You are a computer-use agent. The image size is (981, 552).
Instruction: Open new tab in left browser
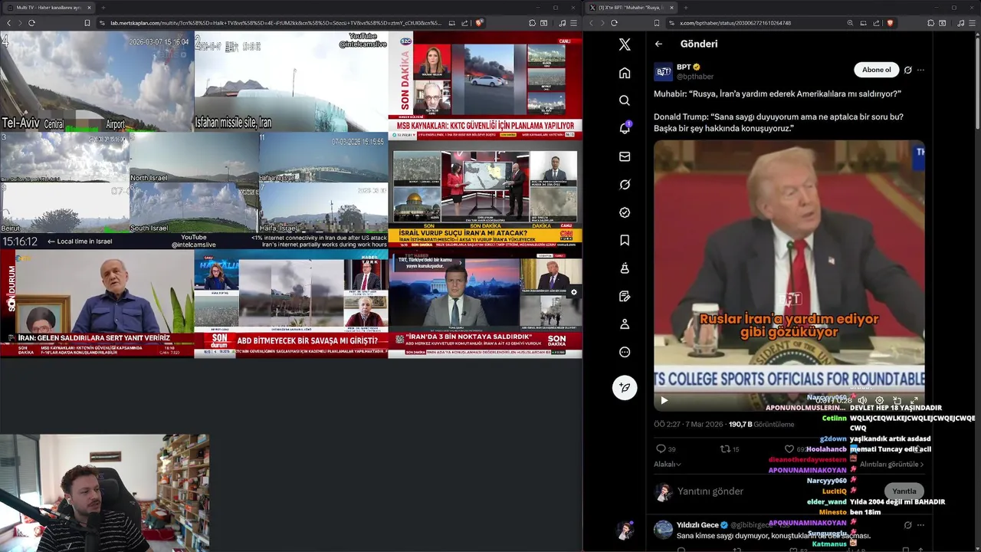click(x=103, y=7)
